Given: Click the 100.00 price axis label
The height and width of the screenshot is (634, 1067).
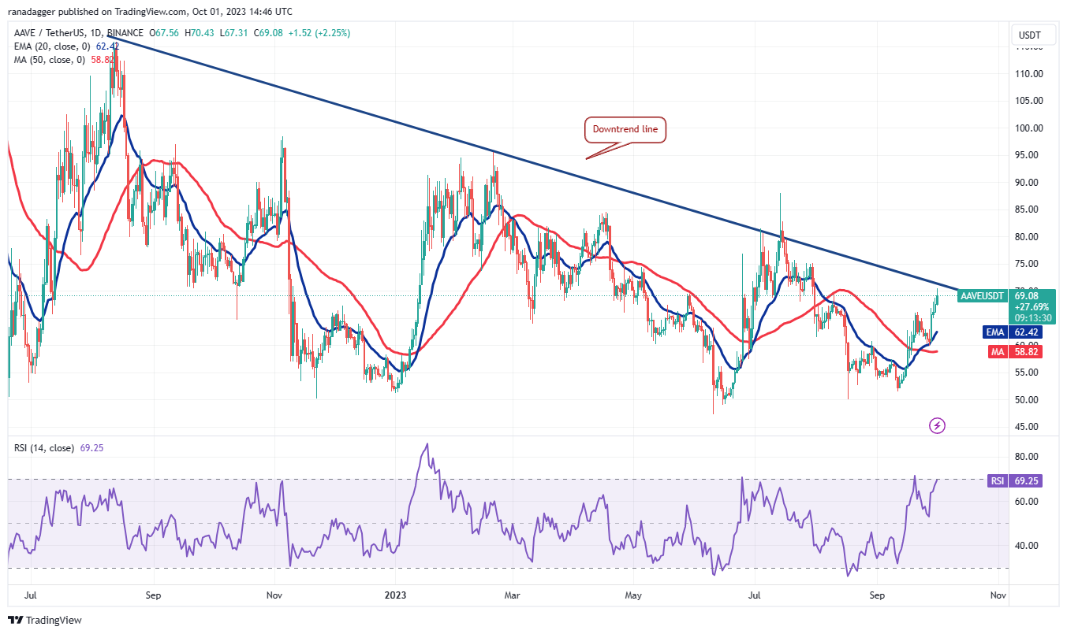Looking at the screenshot, I should 1029,128.
